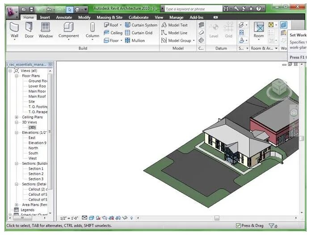Choose the Curtain System tool
The height and width of the screenshot is (235, 311).
click(141, 25)
